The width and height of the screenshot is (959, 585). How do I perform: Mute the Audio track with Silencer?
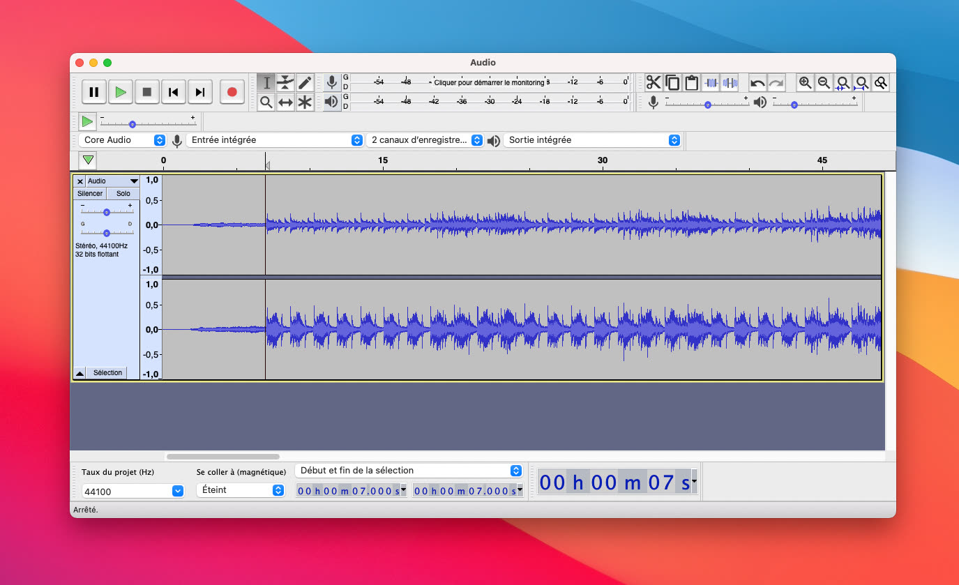[89, 193]
